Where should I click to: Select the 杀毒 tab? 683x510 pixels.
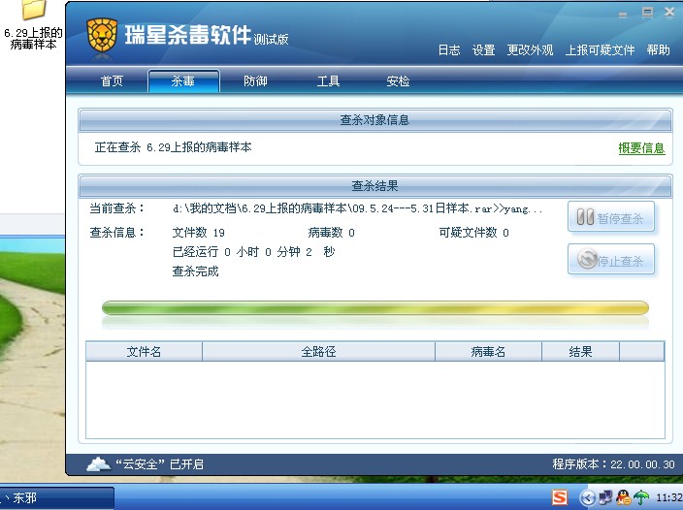tap(183, 80)
